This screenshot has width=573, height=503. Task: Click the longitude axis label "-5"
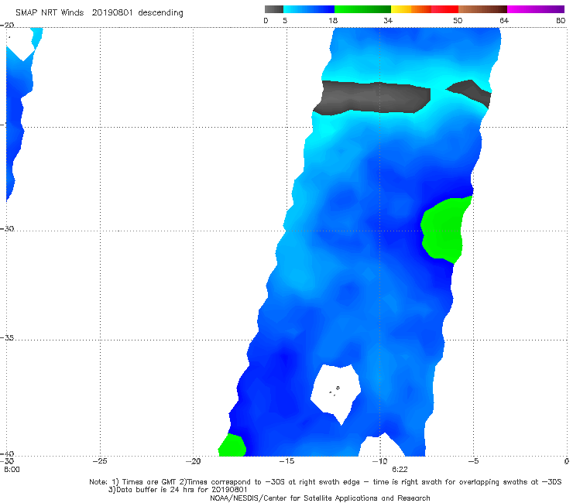pyautogui.click(x=473, y=461)
